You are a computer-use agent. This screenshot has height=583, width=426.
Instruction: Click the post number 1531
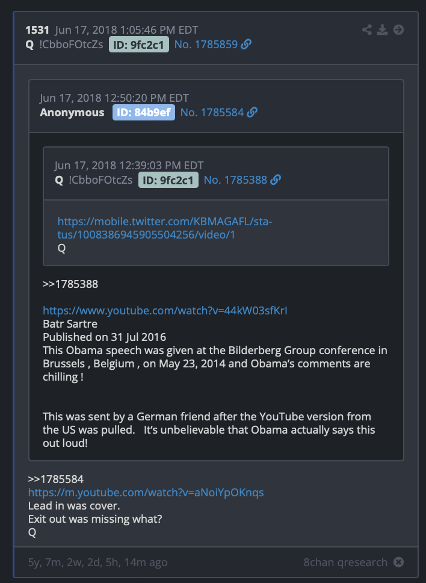pos(37,30)
